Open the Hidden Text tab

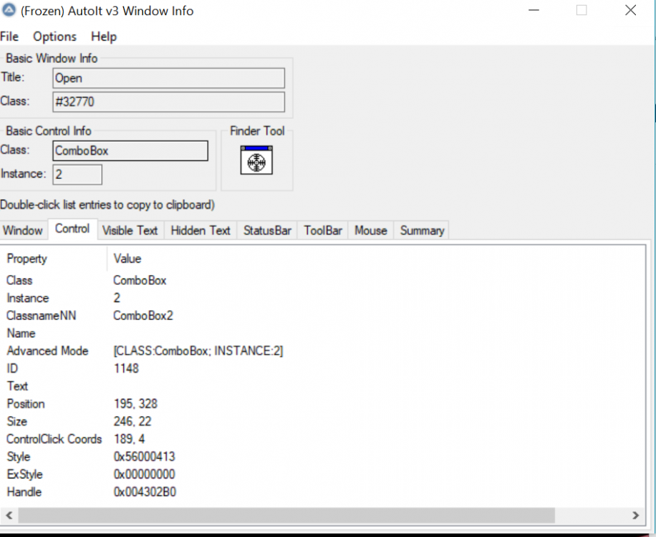click(x=201, y=231)
